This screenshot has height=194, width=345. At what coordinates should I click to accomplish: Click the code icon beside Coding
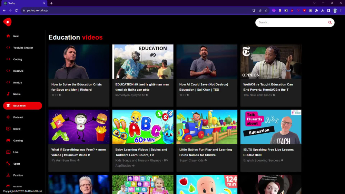click(8, 59)
